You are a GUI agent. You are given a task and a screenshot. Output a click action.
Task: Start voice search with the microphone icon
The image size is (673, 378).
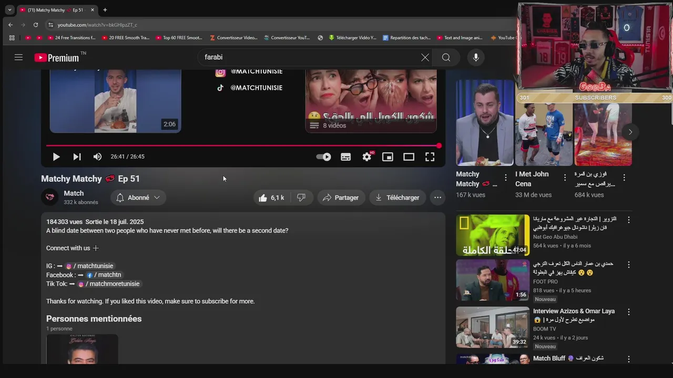pyautogui.click(x=476, y=57)
